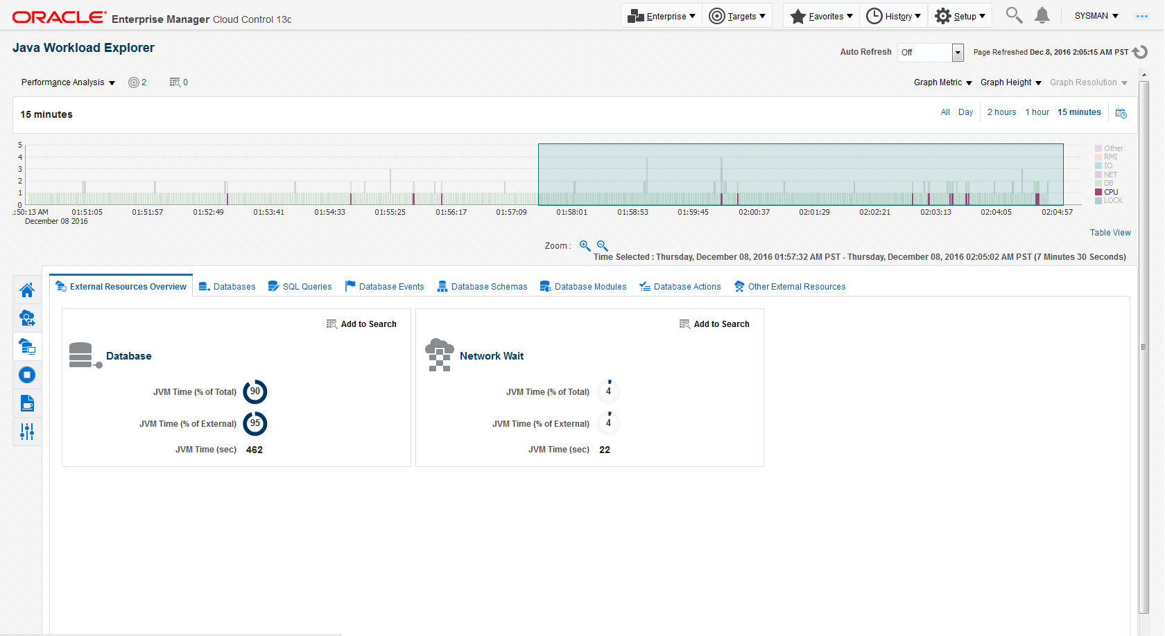Click the scrollbar up arrow
Image resolution: width=1165 pixels, height=636 pixels.
(x=1144, y=75)
